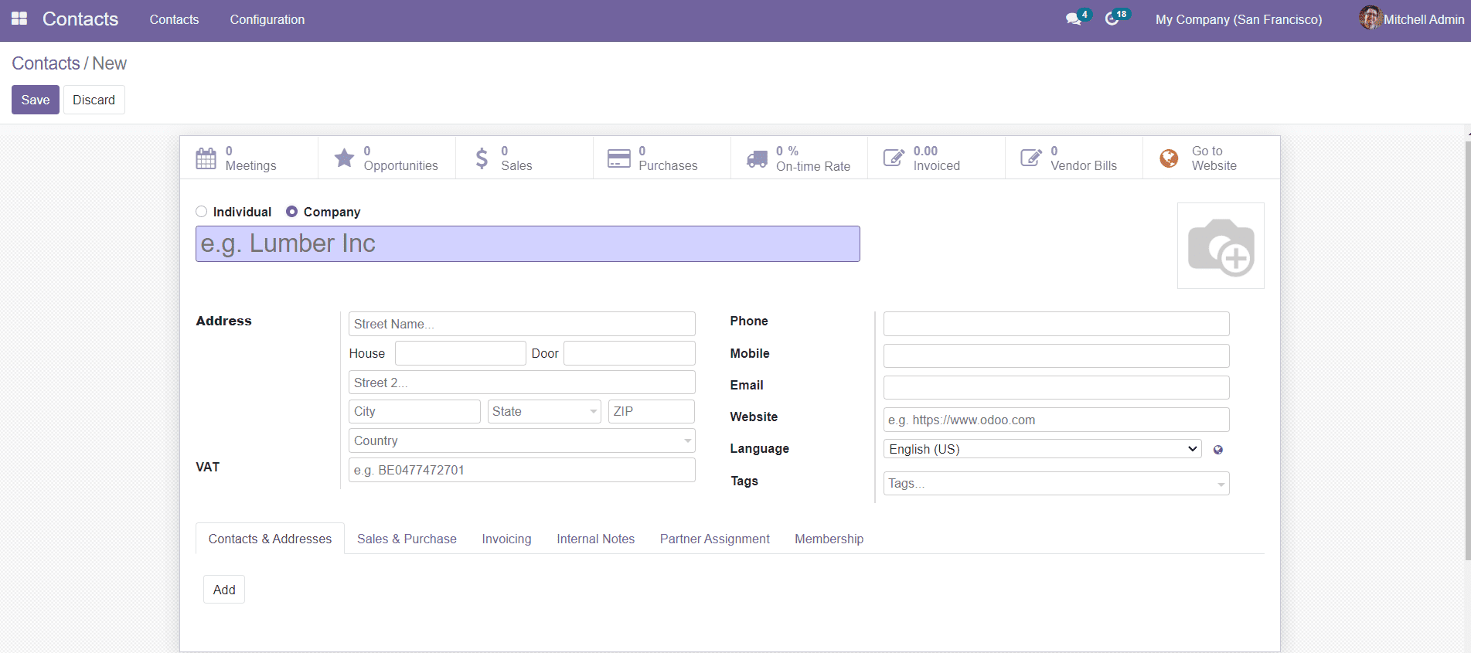This screenshot has width=1471, height=653.
Task: Go back via Contacts breadcrumb
Action: (x=46, y=63)
